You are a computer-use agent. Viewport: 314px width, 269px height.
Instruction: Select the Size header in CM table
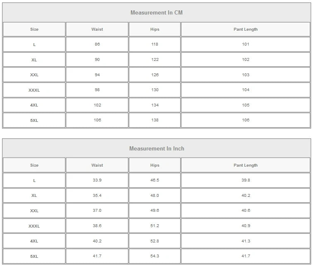(x=34, y=29)
